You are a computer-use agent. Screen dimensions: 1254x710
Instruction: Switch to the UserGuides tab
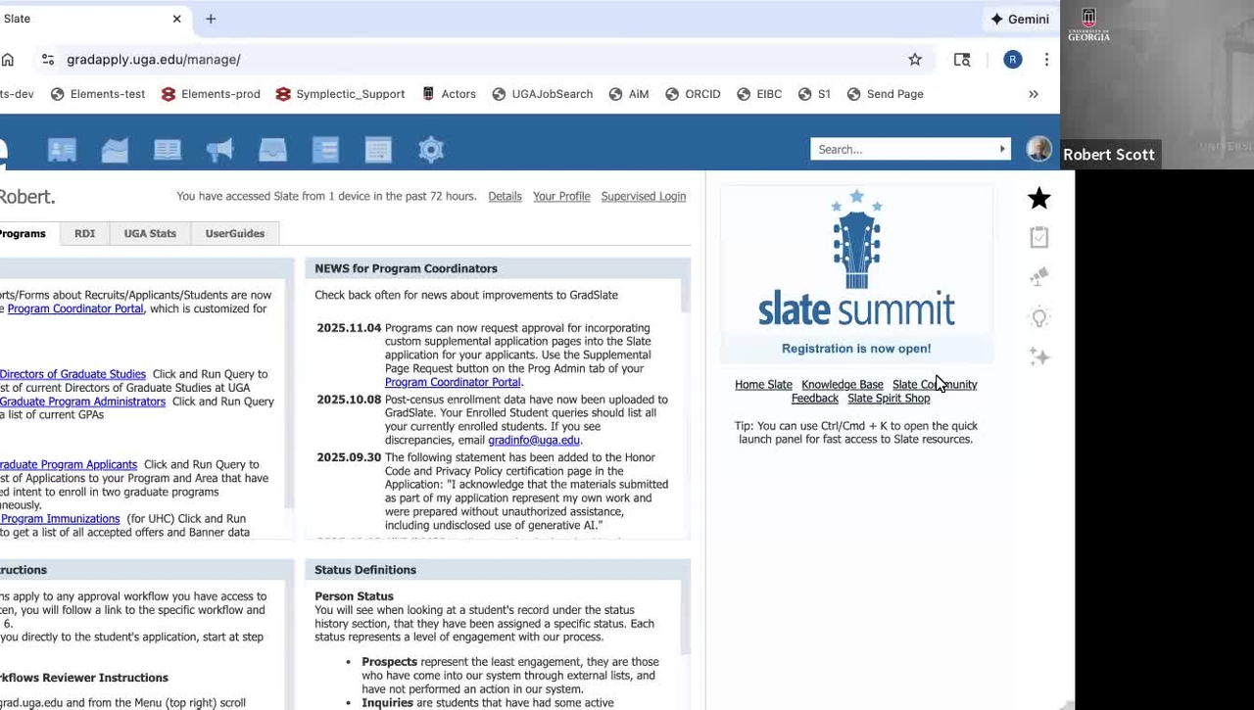pos(234,234)
